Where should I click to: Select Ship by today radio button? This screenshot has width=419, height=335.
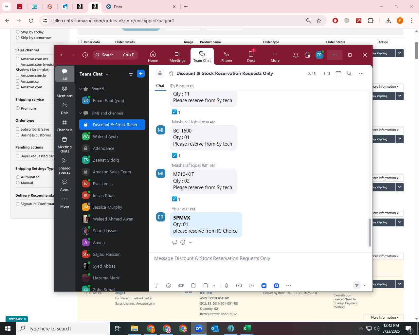point(18,32)
